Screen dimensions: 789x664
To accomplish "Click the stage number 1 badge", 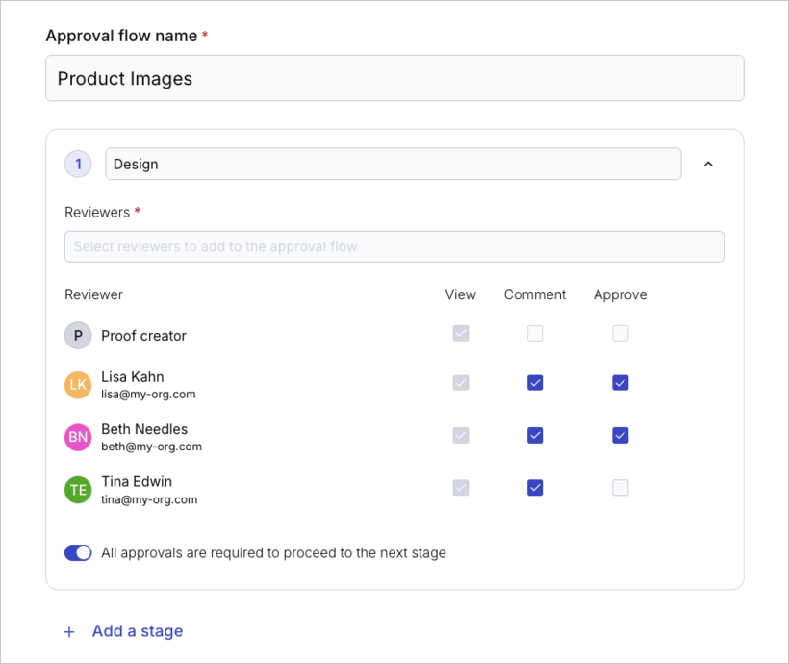I will pos(78,164).
